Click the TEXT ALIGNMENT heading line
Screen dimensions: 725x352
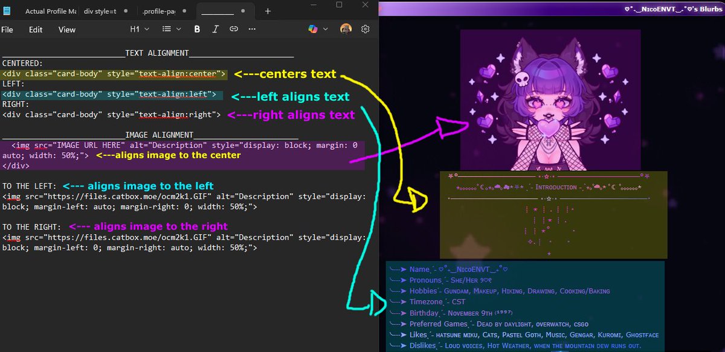pos(148,53)
